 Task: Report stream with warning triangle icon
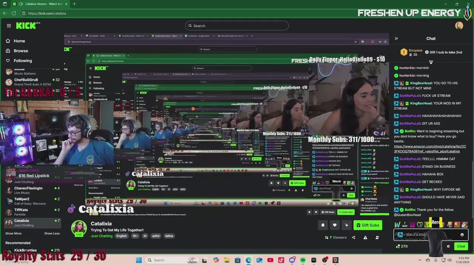365,238
